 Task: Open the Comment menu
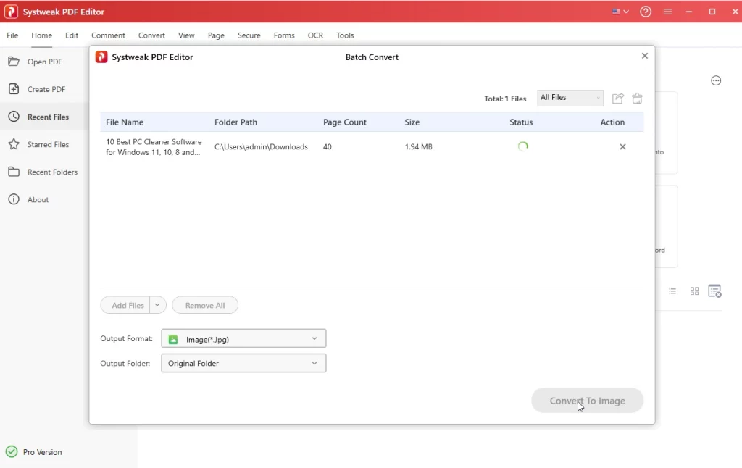[109, 35]
